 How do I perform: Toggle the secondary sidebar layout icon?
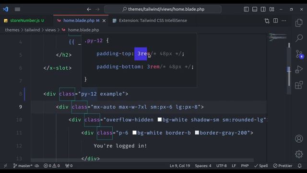[x=263, y=9]
